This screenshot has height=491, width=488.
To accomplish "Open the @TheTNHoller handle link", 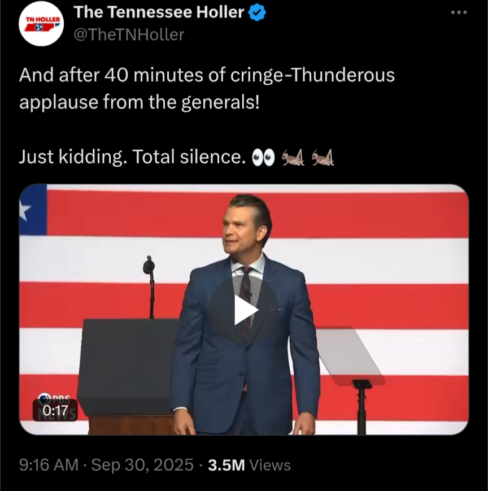I will click(x=129, y=34).
